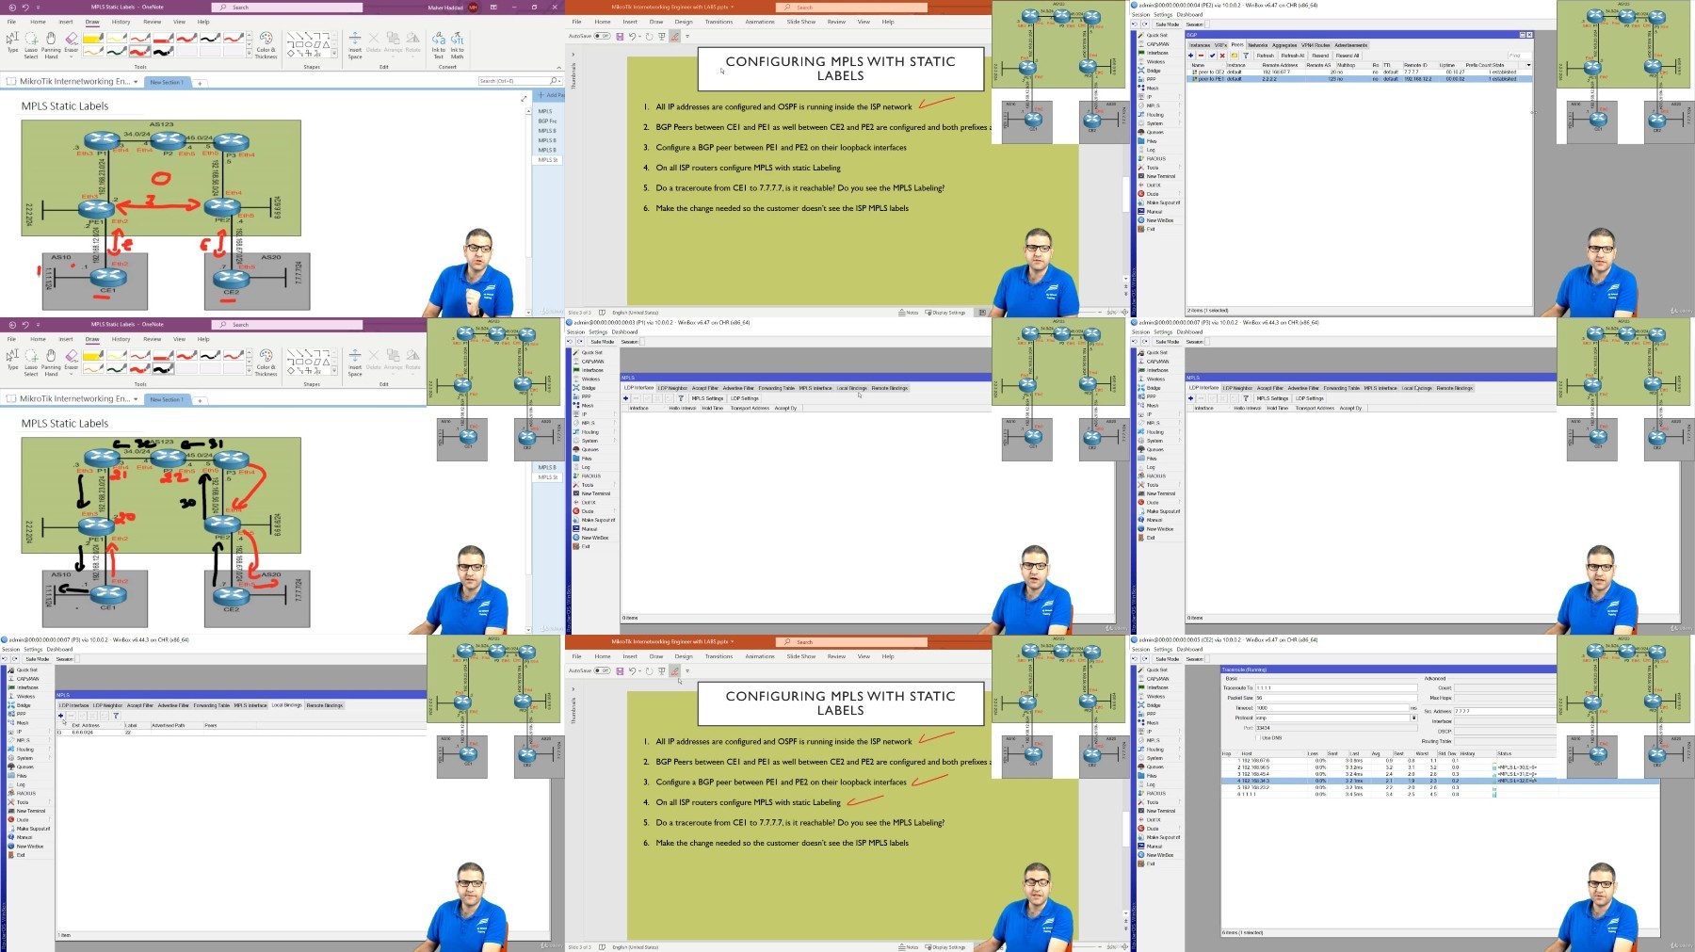The width and height of the screenshot is (1695, 952).
Task: Expand the MikroTik Internetworking notebook dropdown in upper OneNote
Action: point(136,82)
